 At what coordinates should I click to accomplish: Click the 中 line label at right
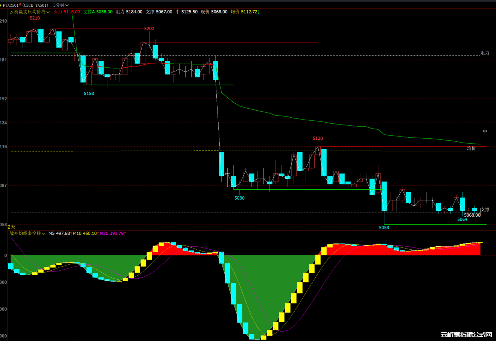point(485,131)
